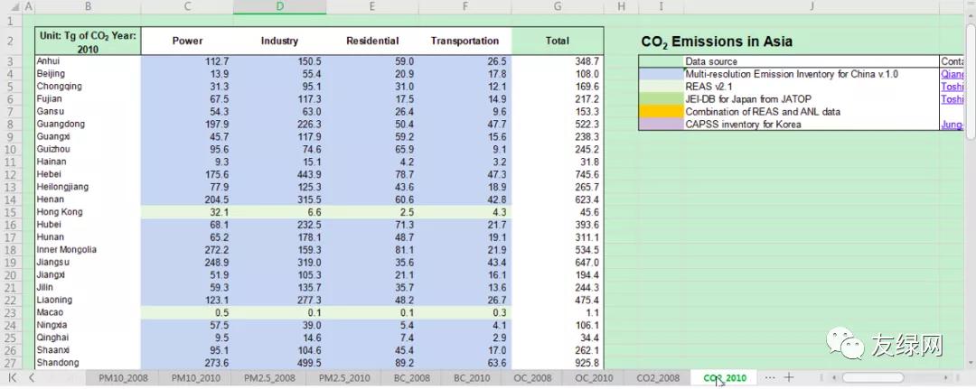The image size is (976, 389).
Task: Open the Qiang contact link
Action: pyautogui.click(x=952, y=74)
